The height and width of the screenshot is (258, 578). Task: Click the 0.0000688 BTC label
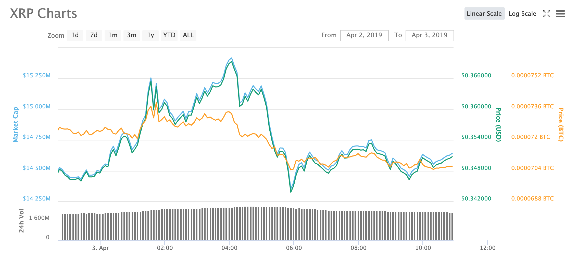532,198
